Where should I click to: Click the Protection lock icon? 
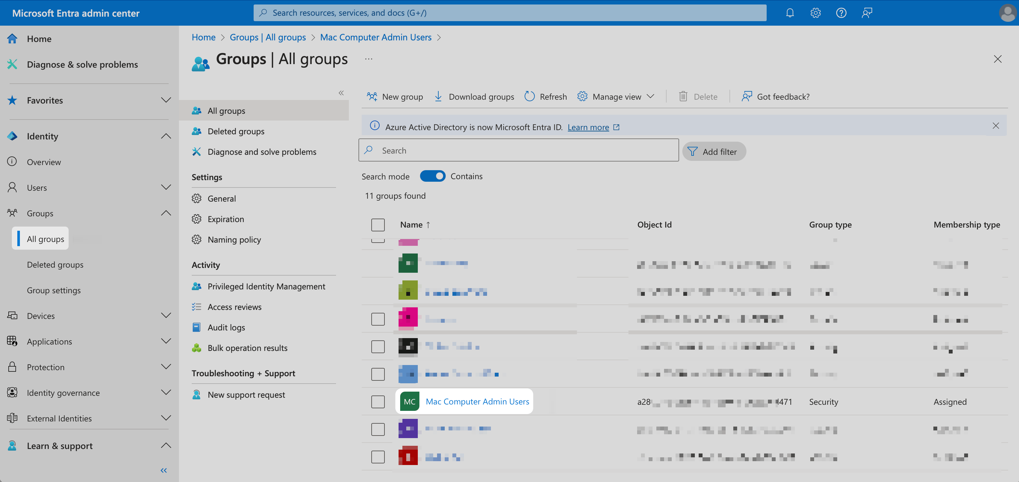(x=12, y=367)
